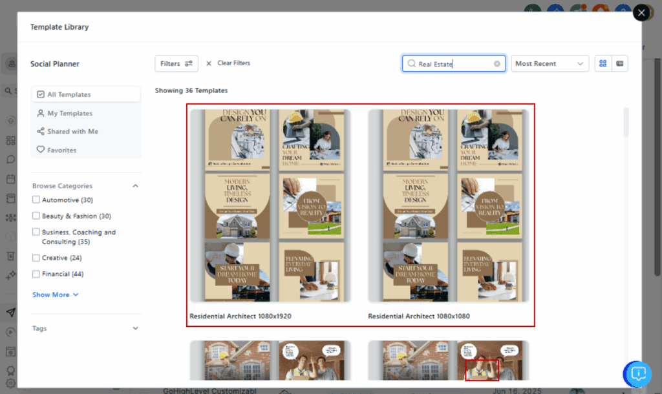Click Clear Filters link

click(x=228, y=63)
